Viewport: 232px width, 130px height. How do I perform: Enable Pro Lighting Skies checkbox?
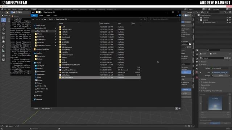click(202, 91)
